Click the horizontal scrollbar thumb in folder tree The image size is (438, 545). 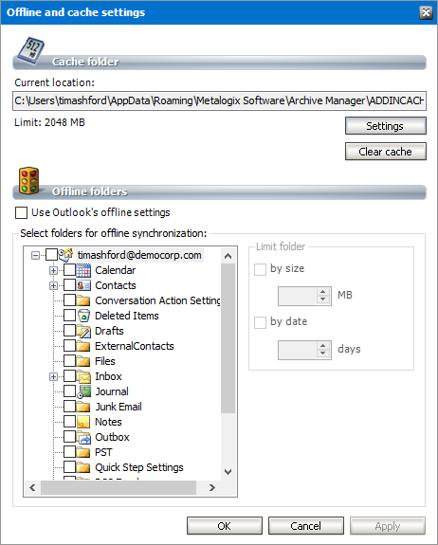pos(119,487)
